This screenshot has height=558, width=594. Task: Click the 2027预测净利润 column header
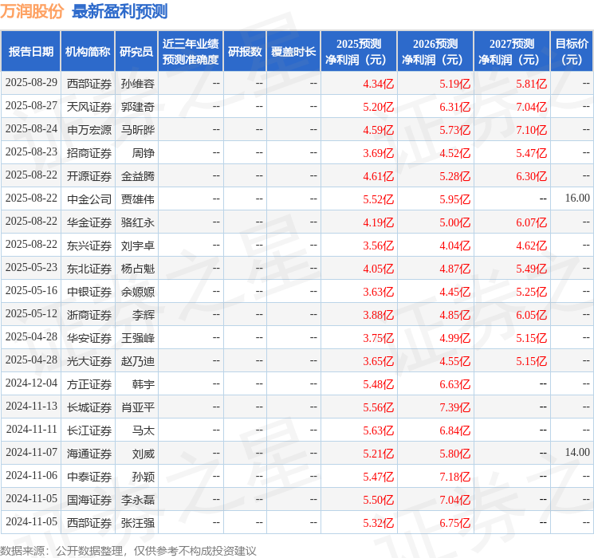tap(512, 51)
